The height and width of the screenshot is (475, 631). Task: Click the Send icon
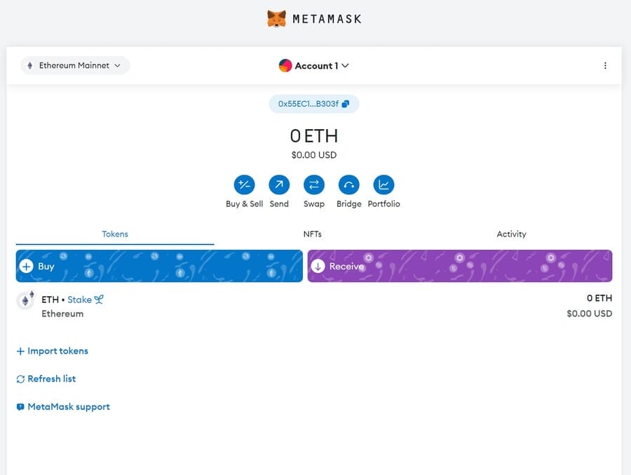(x=279, y=185)
